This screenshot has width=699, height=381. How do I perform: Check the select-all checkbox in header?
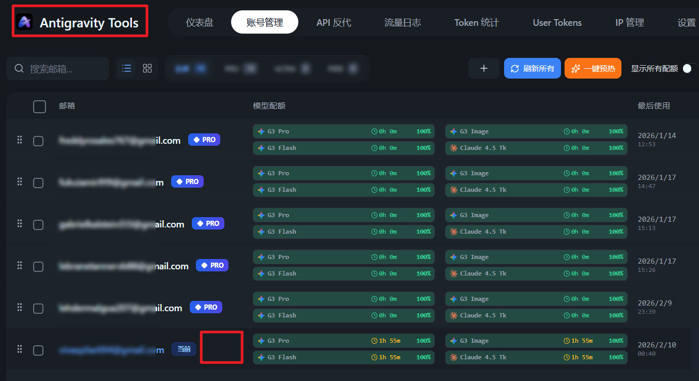(x=39, y=106)
